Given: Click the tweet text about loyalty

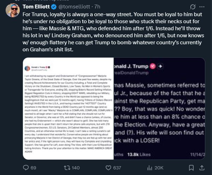Looking at the screenshot, I should [113, 32].
